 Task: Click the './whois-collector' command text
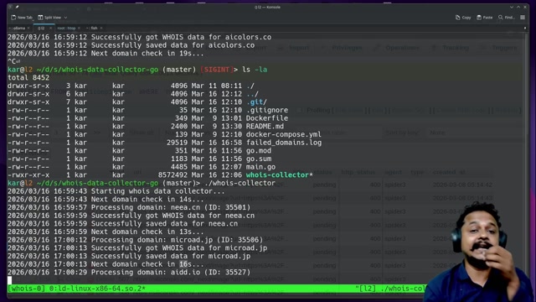pyautogui.click(x=240, y=183)
